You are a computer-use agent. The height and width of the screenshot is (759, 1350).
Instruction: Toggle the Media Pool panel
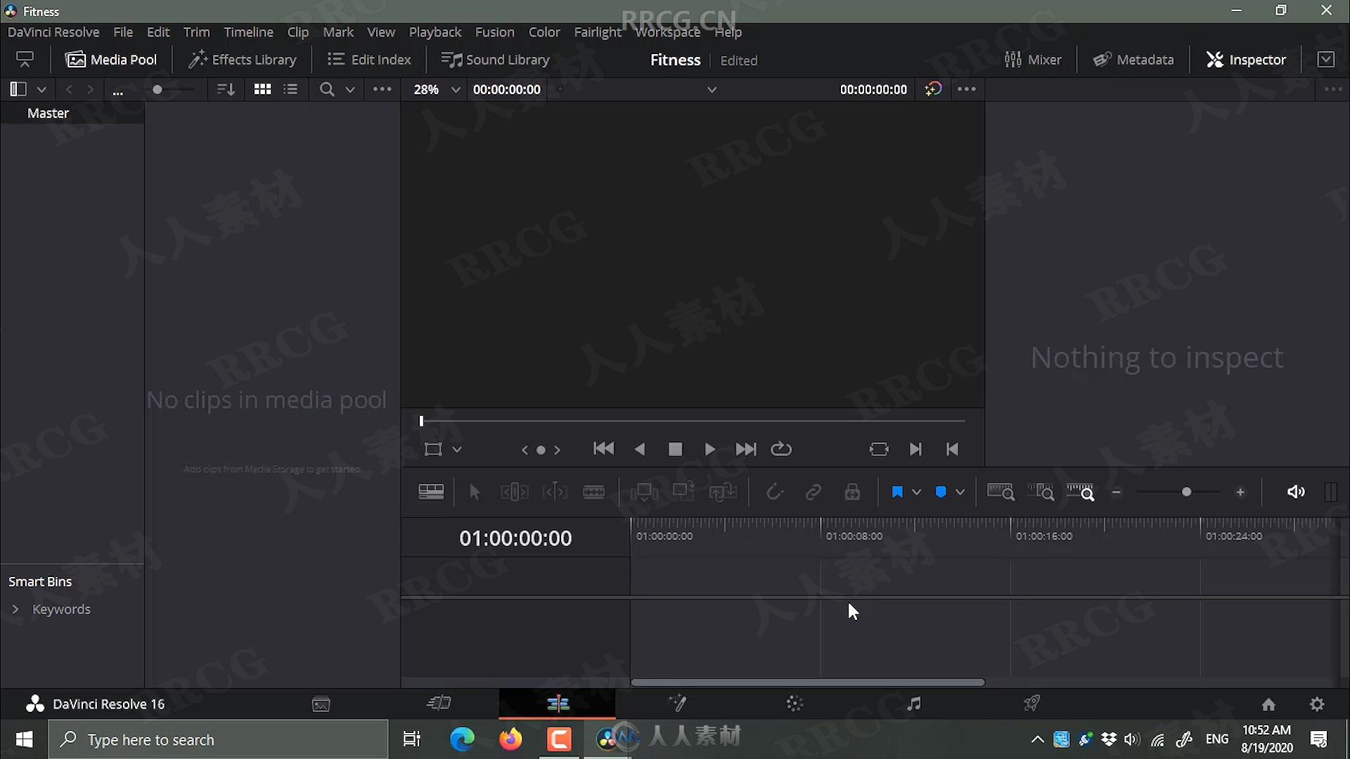[x=111, y=60]
